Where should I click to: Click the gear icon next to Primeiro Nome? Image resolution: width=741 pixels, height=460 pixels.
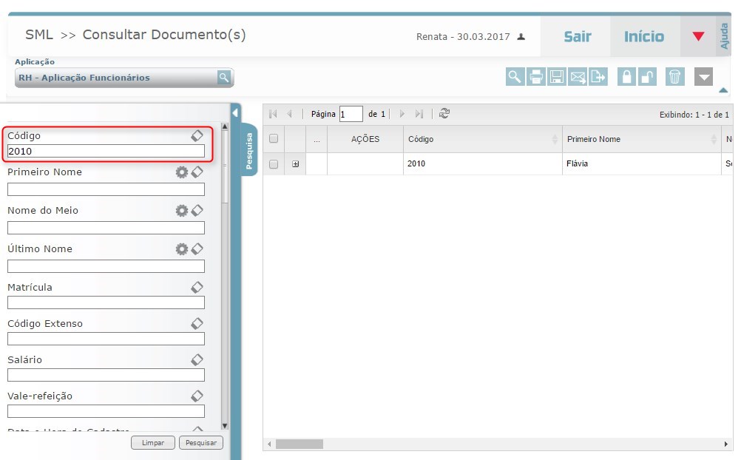pos(181,172)
